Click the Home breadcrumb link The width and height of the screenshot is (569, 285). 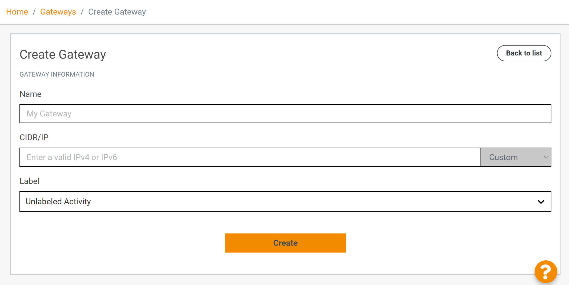pyautogui.click(x=17, y=12)
